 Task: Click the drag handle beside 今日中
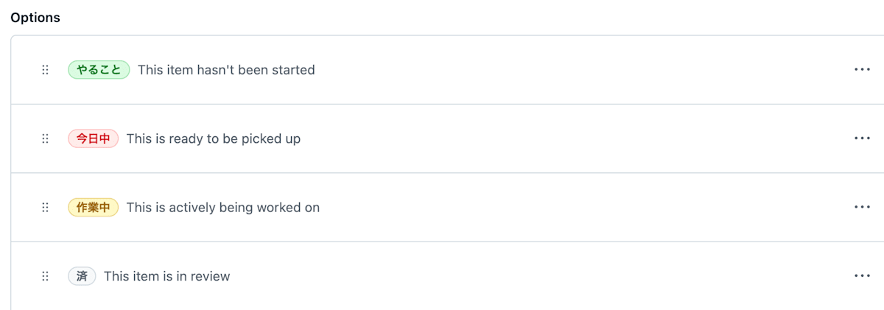[x=45, y=138]
